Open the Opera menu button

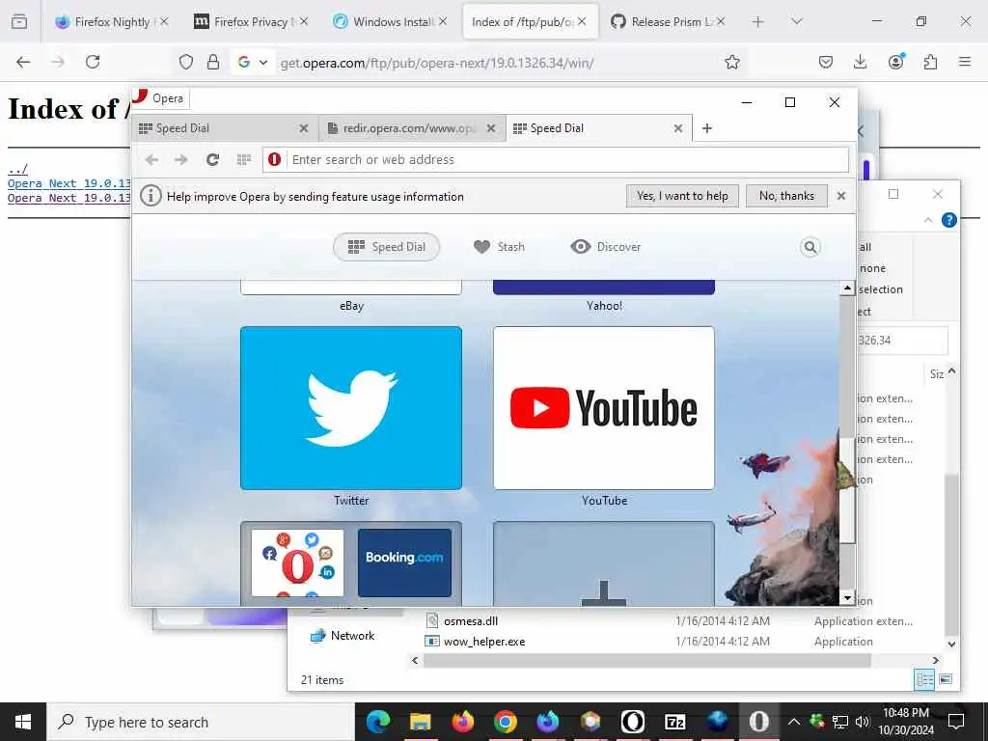pyautogui.click(x=161, y=98)
